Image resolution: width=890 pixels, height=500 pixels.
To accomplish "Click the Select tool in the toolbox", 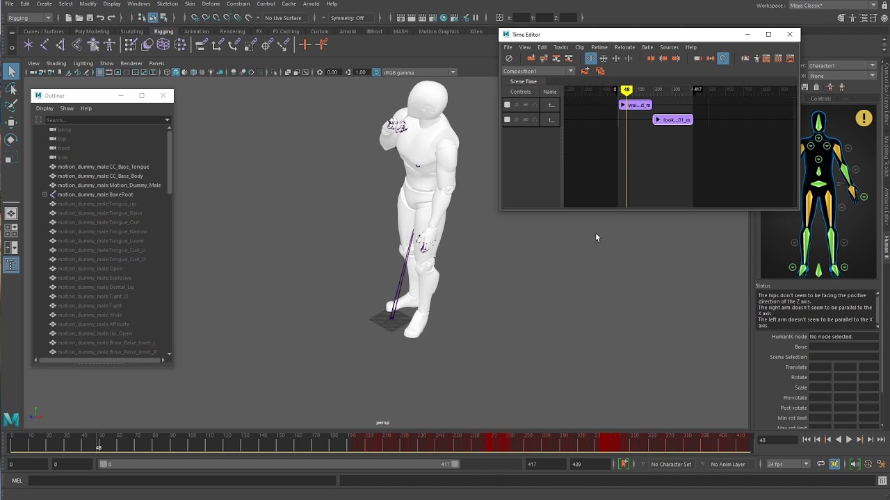I will pos(11,72).
